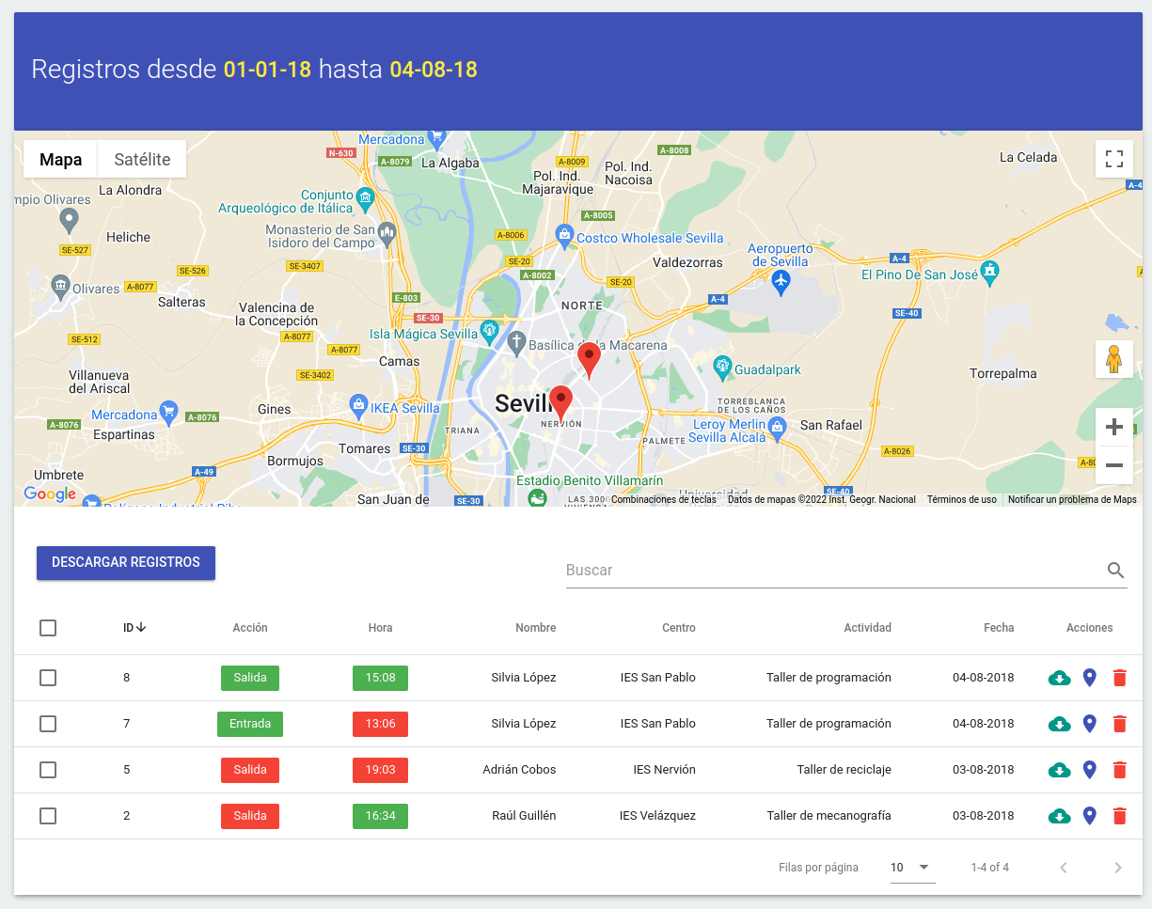Click the Street View pegman icon

click(1114, 359)
